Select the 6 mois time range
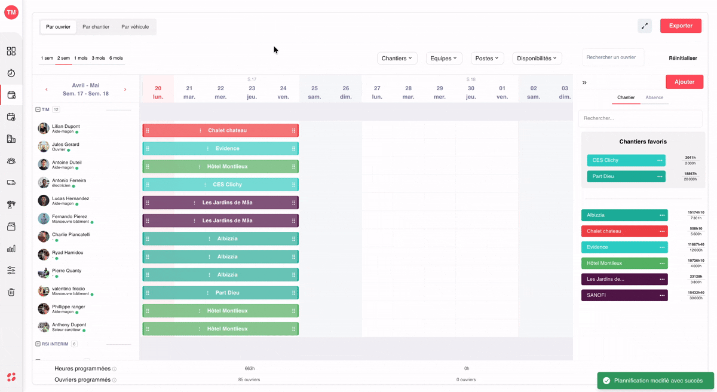Viewport: 717px width, 392px height. [x=116, y=58]
